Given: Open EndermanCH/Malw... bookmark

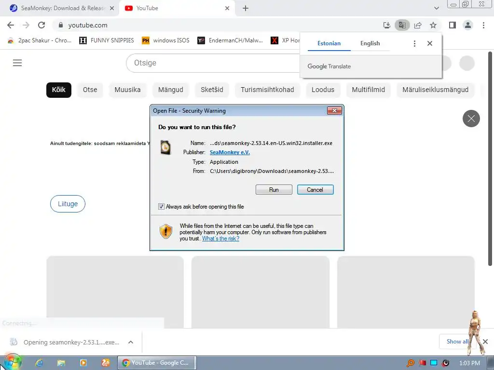Looking at the screenshot, I should pos(230,40).
